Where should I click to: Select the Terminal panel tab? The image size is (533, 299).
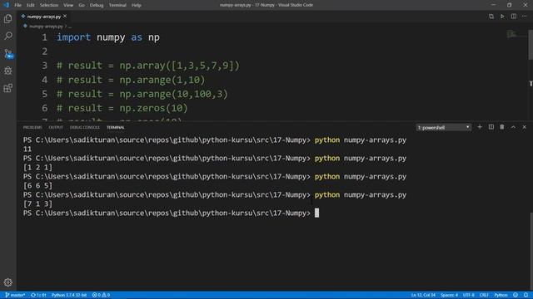116,127
